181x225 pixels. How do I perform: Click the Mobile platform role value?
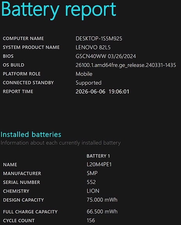coord(84,74)
